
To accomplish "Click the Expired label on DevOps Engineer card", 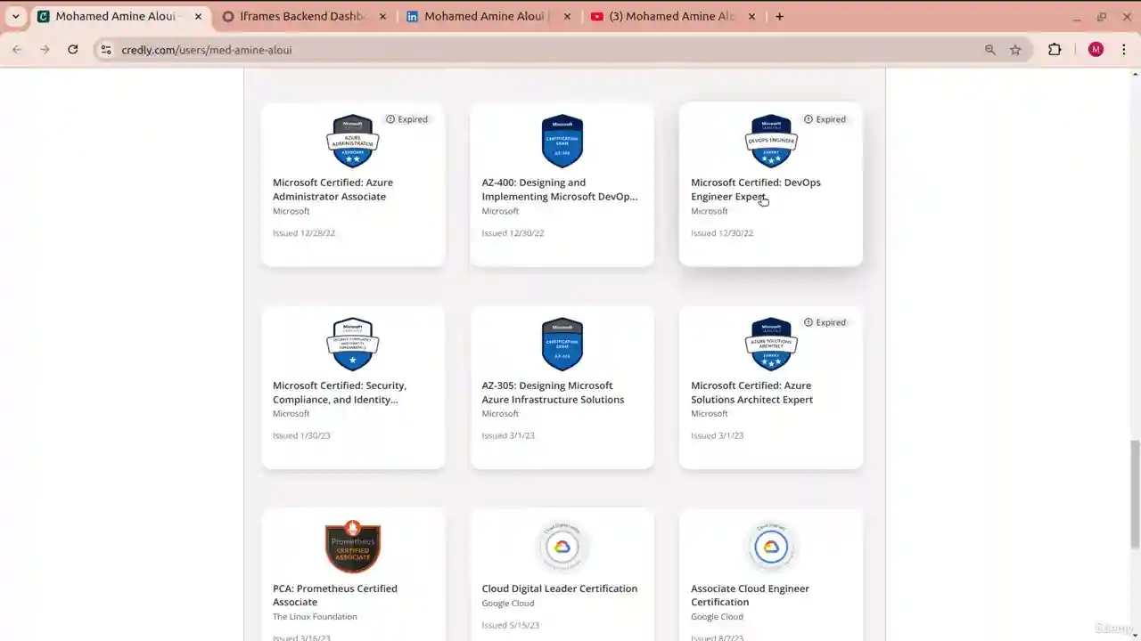I will 825,119.
